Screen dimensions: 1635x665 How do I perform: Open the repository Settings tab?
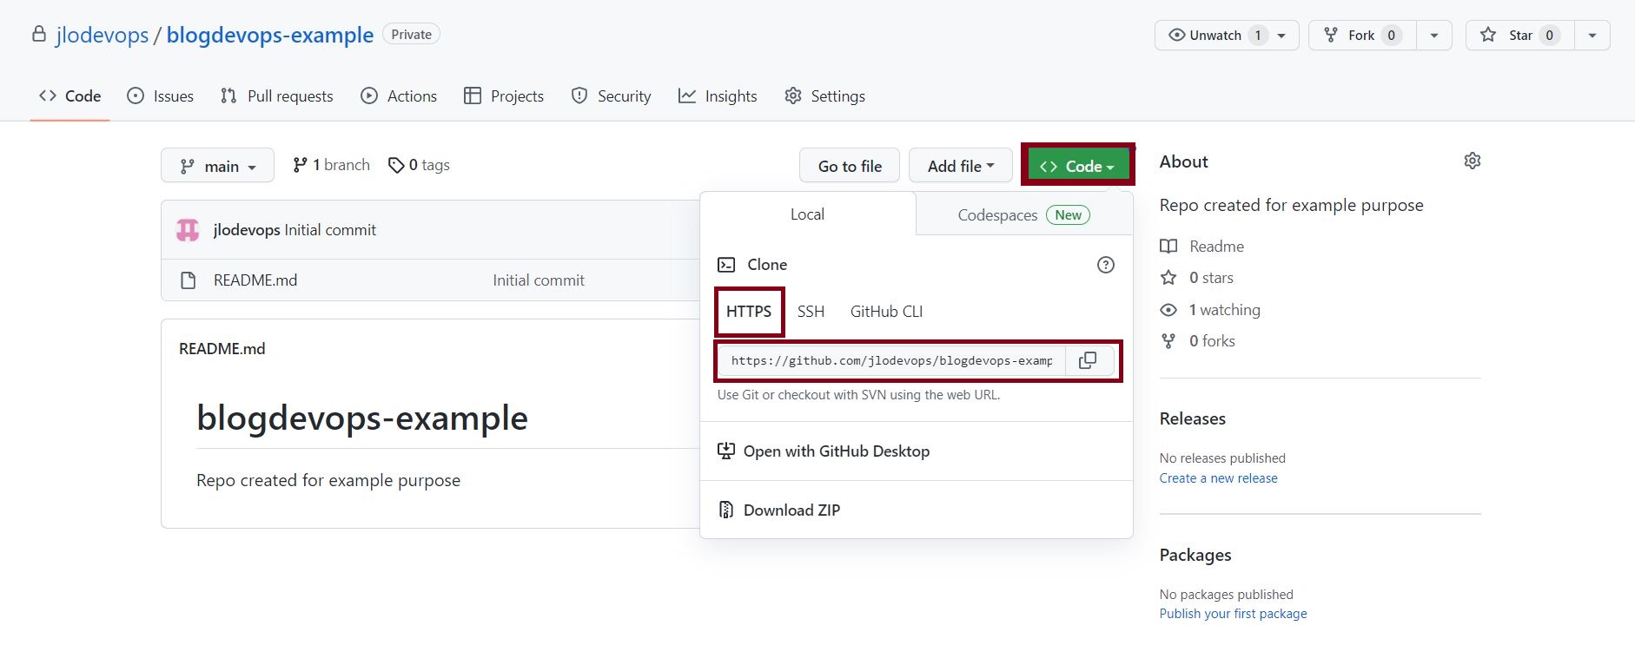tap(825, 96)
